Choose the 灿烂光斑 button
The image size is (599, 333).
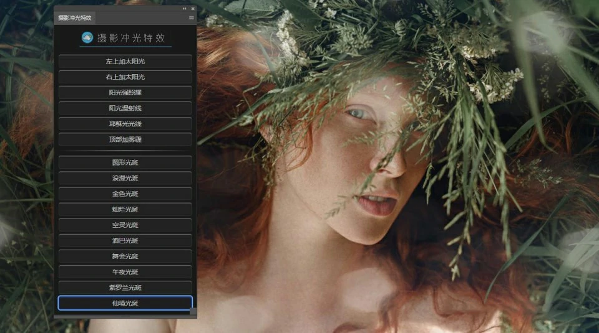pos(125,209)
